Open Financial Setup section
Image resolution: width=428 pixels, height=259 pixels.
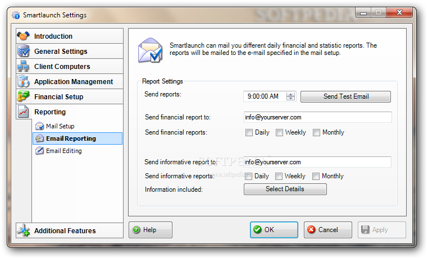click(70, 96)
